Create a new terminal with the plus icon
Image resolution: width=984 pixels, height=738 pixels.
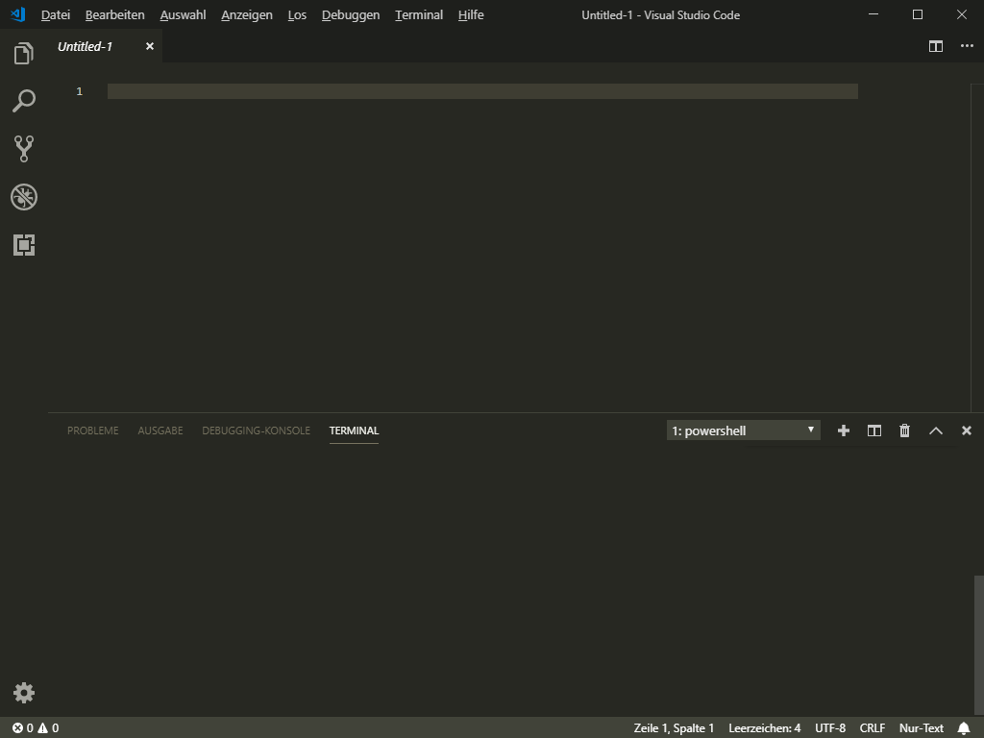point(843,430)
